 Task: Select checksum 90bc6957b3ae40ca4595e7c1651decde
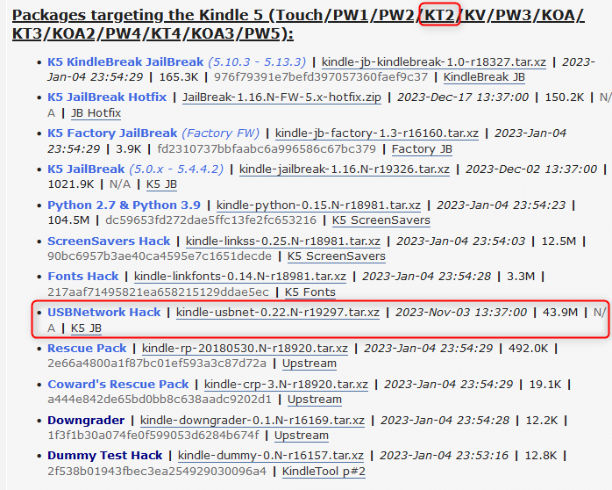160,256
